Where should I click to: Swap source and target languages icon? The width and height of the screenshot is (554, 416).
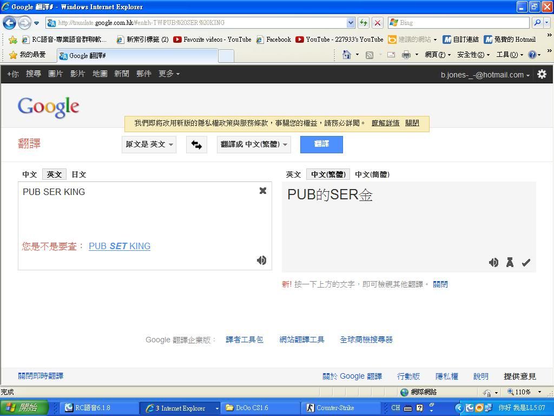[x=196, y=145]
